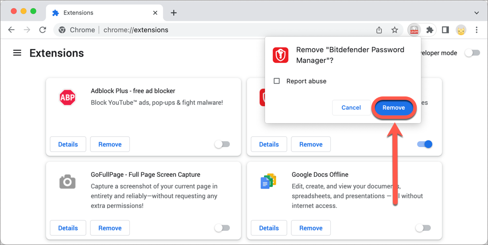This screenshot has height=245, width=488.
Task: Enable the Google Docs Offline toggle
Action: (x=423, y=228)
